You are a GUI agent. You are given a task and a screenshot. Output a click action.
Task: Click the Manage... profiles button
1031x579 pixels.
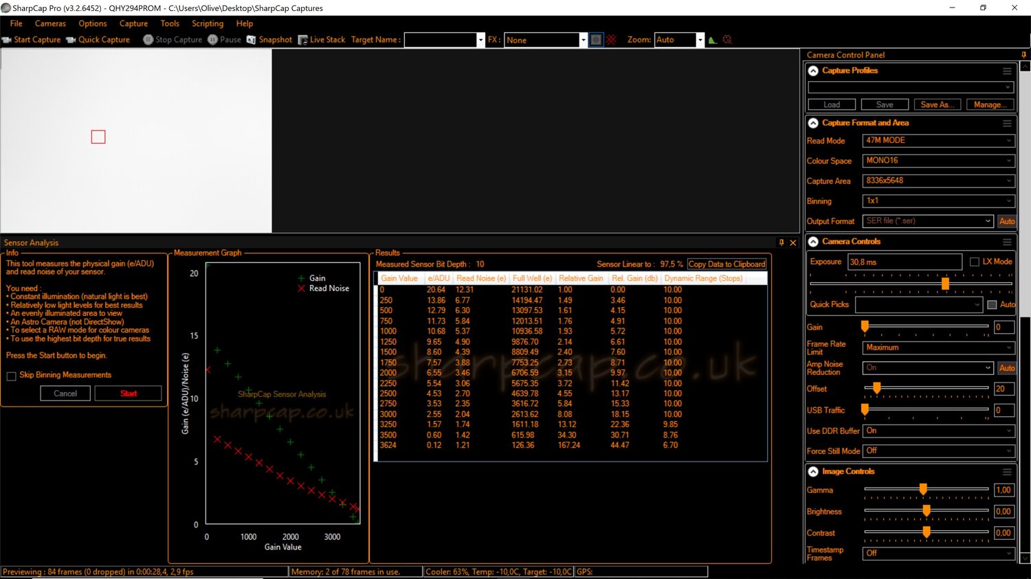[x=990, y=104]
